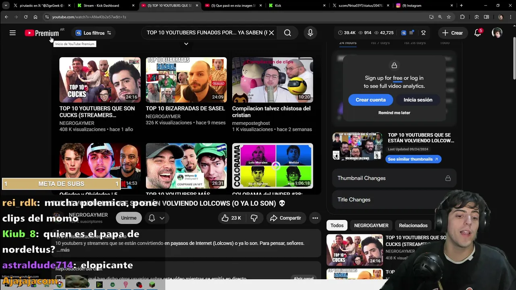Click Abrir panel button in chat replay
Image resolution: width=516 pixels, height=290 pixels.
pyautogui.click(x=303, y=278)
